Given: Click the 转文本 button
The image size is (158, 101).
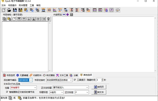Looking at the screenshot, I should (x=99, y=92).
